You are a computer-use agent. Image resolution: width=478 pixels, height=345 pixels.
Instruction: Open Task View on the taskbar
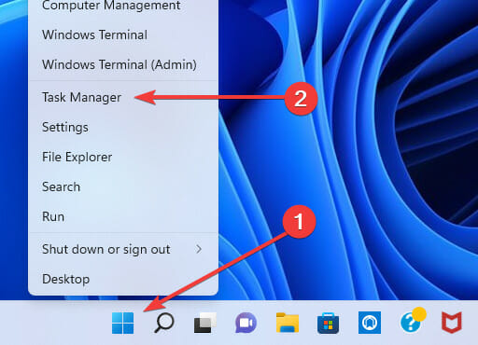204,324
